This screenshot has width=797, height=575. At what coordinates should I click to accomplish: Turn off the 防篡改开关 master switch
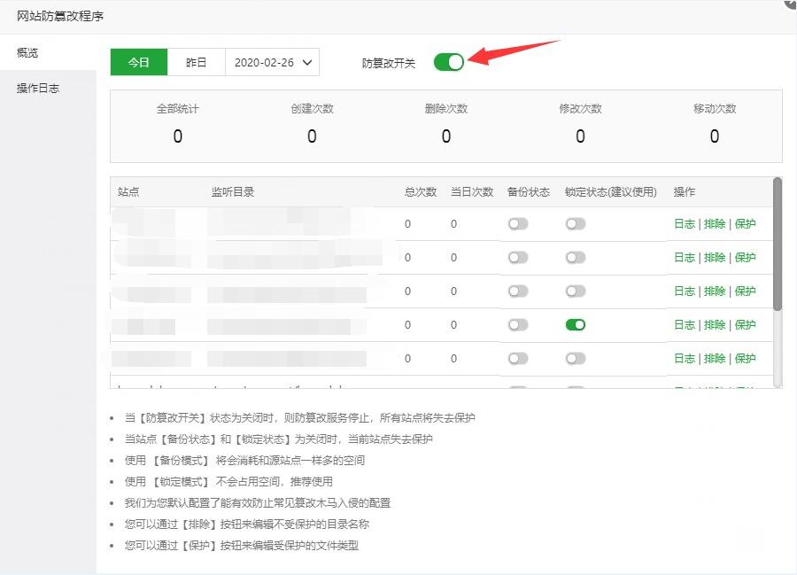pyautogui.click(x=448, y=62)
